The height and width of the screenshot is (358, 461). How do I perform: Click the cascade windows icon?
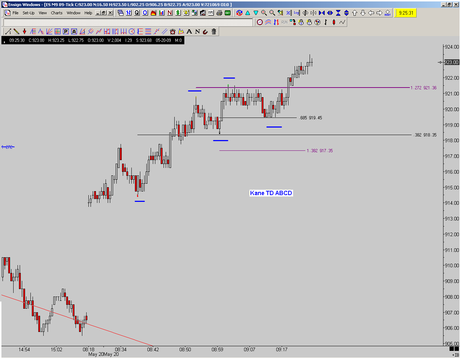[121, 13]
